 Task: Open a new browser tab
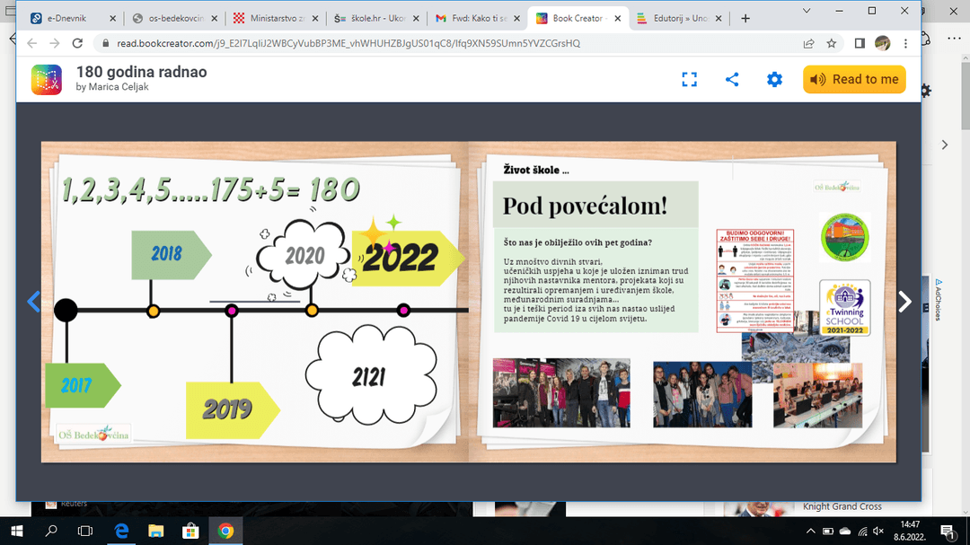745,18
